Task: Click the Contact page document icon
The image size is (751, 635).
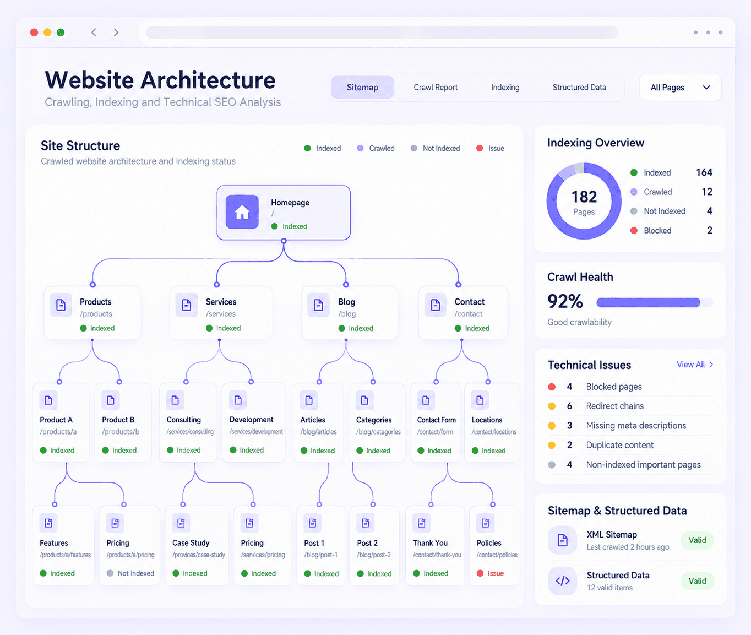Action: pyautogui.click(x=436, y=305)
